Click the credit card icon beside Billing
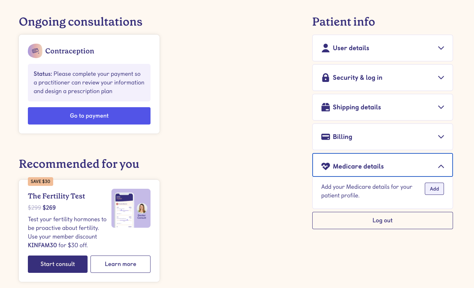 pyautogui.click(x=325, y=136)
